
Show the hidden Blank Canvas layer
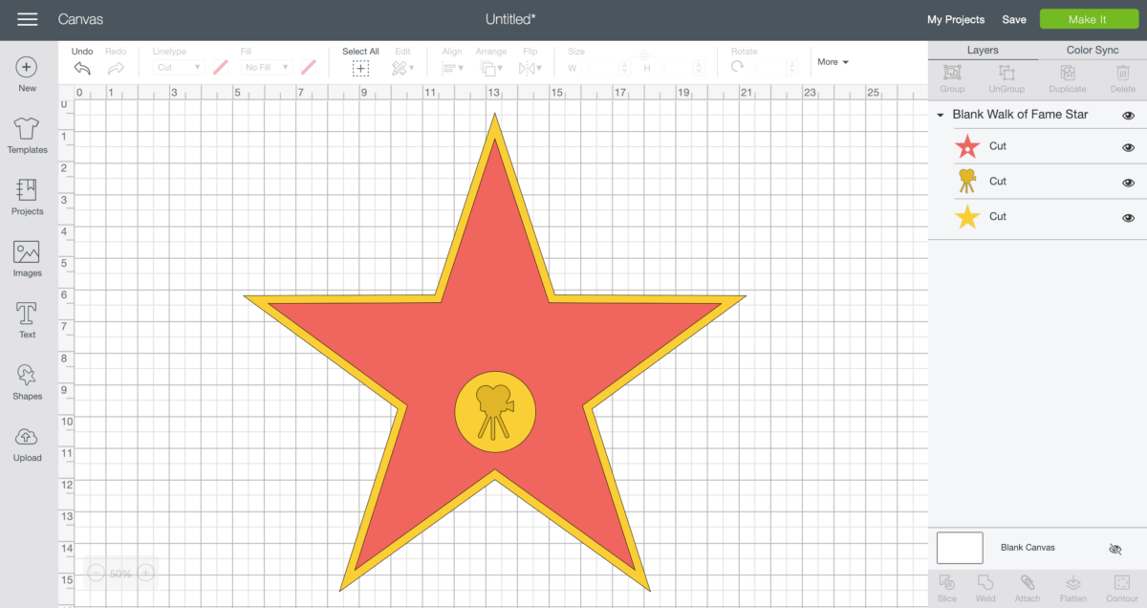tap(1115, 549)
